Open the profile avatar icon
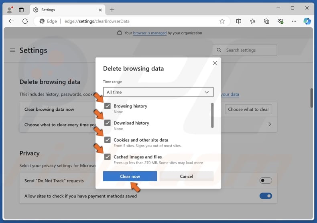This screenshot has width=317, height=223. coord(10,10)
